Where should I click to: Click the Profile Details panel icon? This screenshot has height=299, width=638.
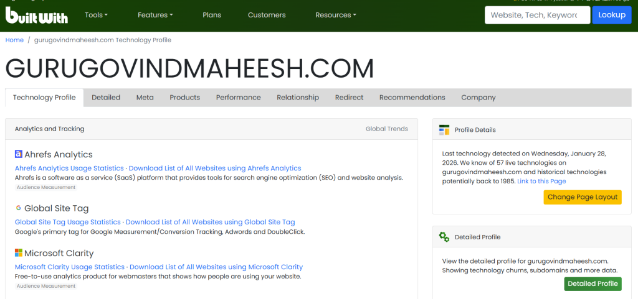(444, 130)
